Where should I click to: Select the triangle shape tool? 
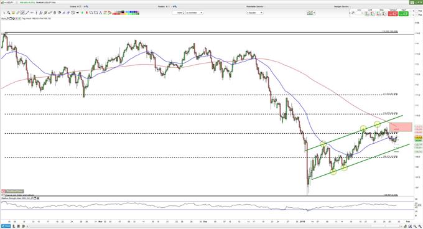[101, 12]
